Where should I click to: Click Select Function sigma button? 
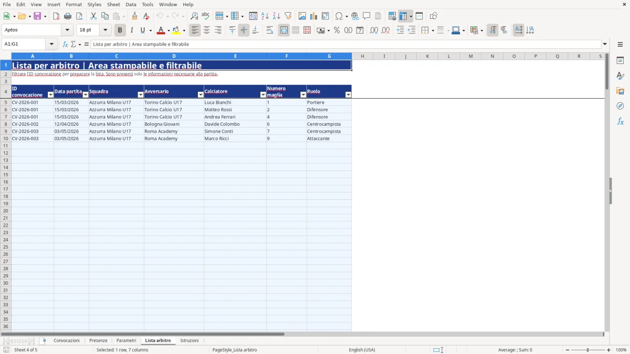coord(73,44)
